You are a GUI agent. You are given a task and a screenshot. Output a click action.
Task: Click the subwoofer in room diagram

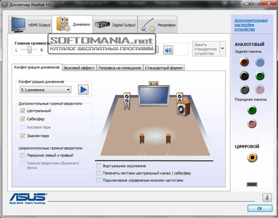tap(183, 108)
